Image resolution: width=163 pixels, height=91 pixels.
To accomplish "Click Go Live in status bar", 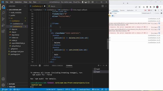I will [x=96, y=89].
